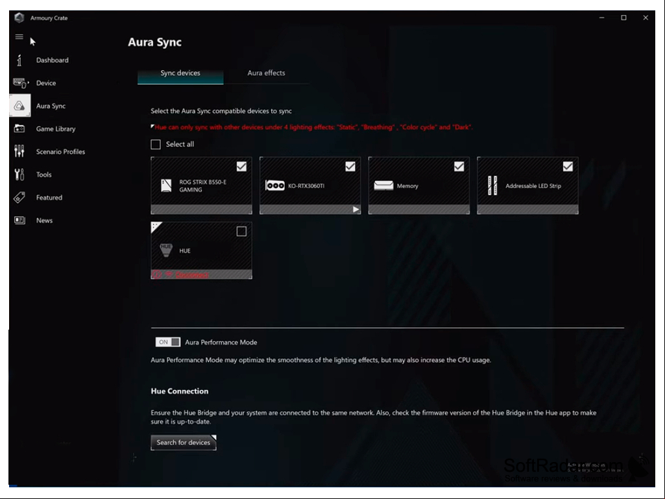665x499 pixels.
Task: Select the Device keyboard icon
Action: coord(20,83)
